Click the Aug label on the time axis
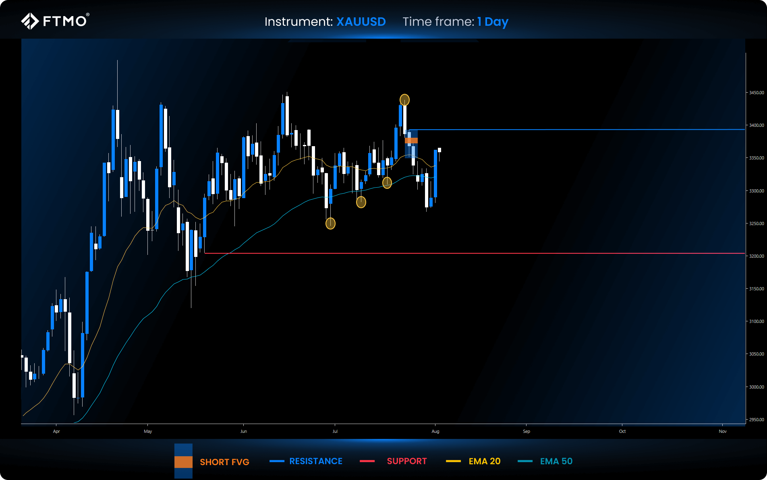The height and width of the screenshot is (480, 767). (x=435, y=431)
